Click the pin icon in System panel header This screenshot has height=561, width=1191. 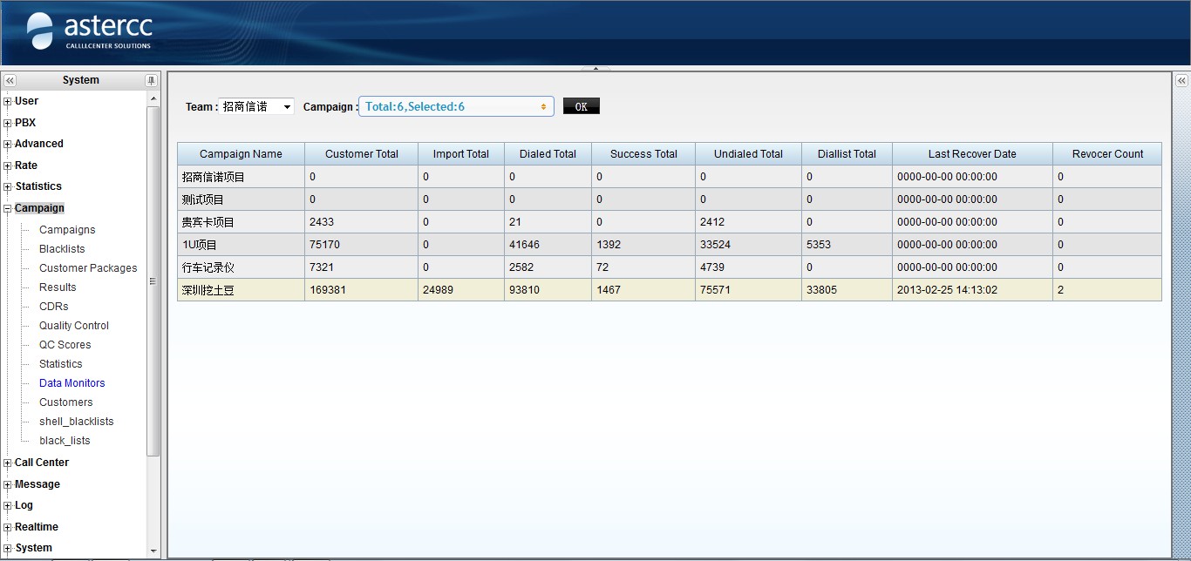(x=152, y=80)
